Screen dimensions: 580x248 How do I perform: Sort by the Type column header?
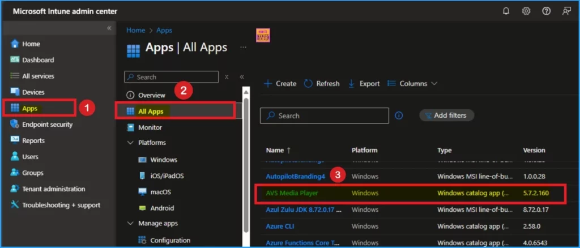click(444, 150)
